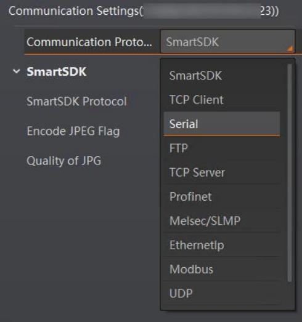Select EthernetIp from the list
This screenshot has width=302, height=322.
[222, 245]
